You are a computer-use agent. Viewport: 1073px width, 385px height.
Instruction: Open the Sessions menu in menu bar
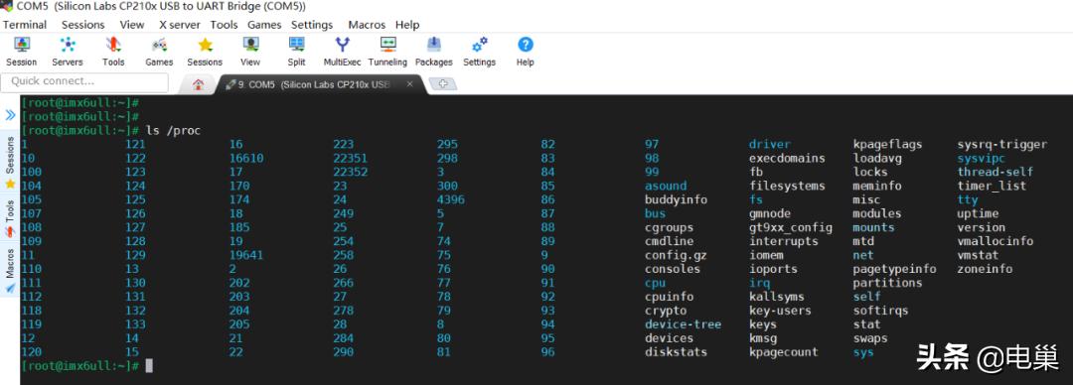(x=82, y=25)
